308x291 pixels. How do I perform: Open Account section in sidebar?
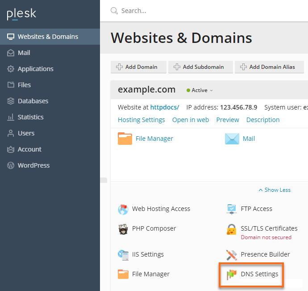[50, 149]
